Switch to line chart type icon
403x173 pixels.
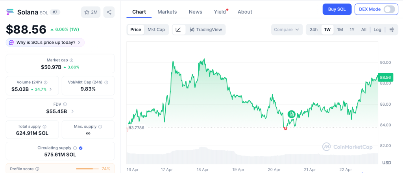coord(178,29)
